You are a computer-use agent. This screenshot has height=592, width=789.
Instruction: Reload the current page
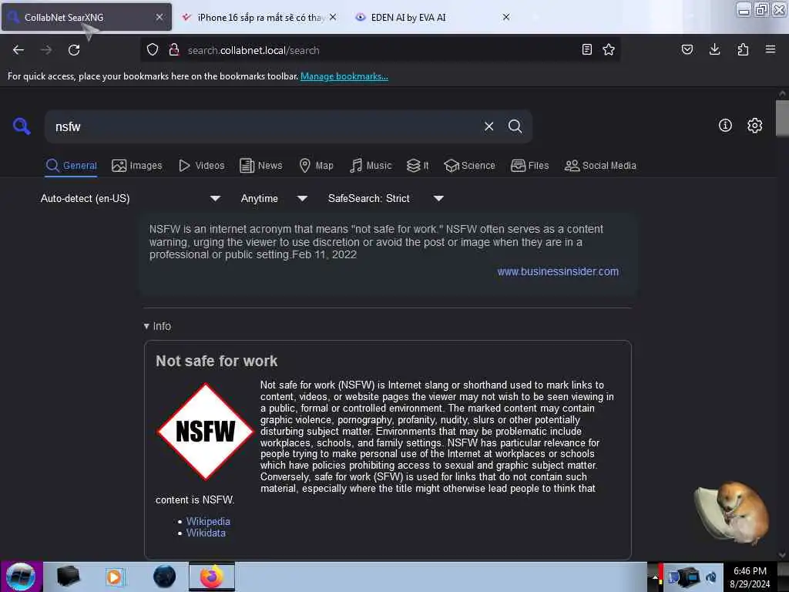(74, 50)
